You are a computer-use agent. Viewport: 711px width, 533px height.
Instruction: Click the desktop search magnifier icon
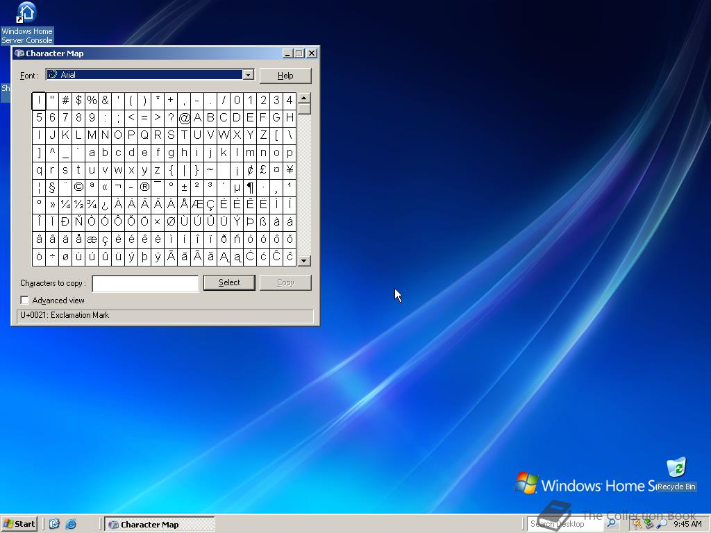[611, 523]
